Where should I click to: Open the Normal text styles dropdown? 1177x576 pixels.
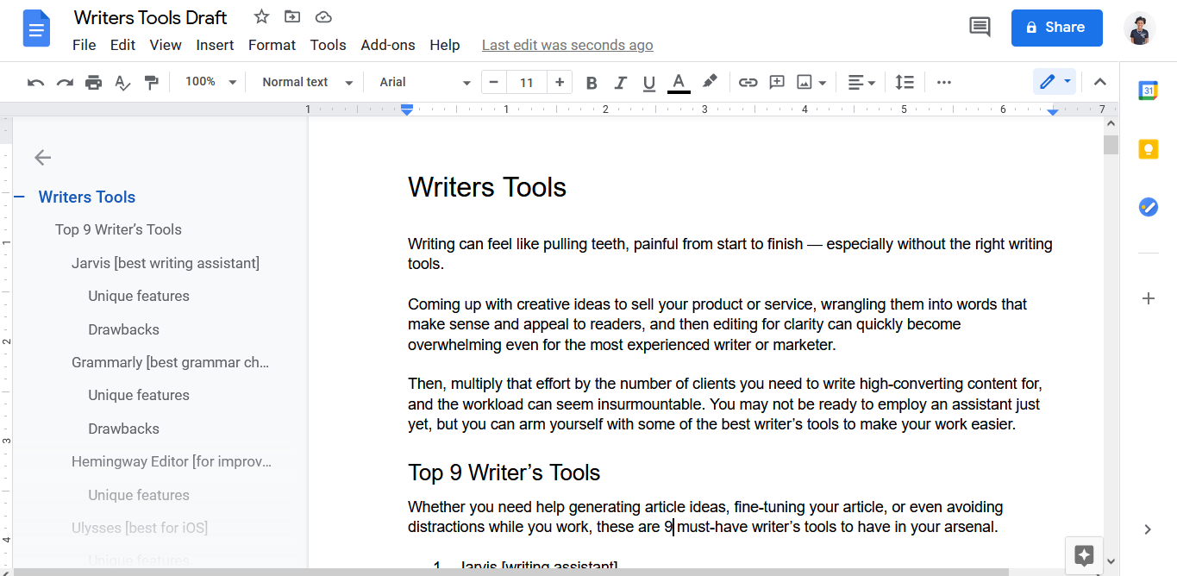point(308,82)
